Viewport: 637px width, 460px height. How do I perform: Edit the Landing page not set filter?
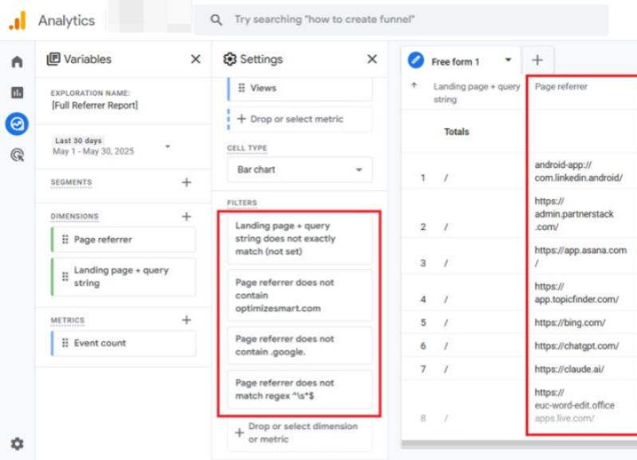(x=300, y=239)
